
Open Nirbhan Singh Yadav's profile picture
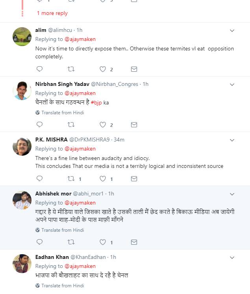22,91
